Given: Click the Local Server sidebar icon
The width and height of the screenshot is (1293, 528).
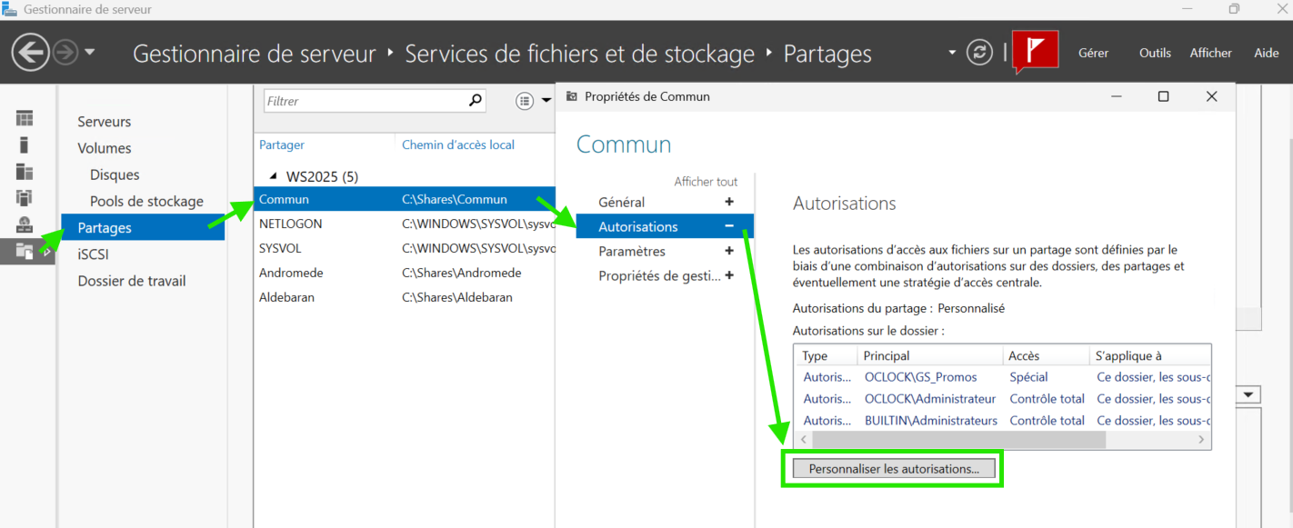Looking at the screenshot, I should [x=25, y=144].
